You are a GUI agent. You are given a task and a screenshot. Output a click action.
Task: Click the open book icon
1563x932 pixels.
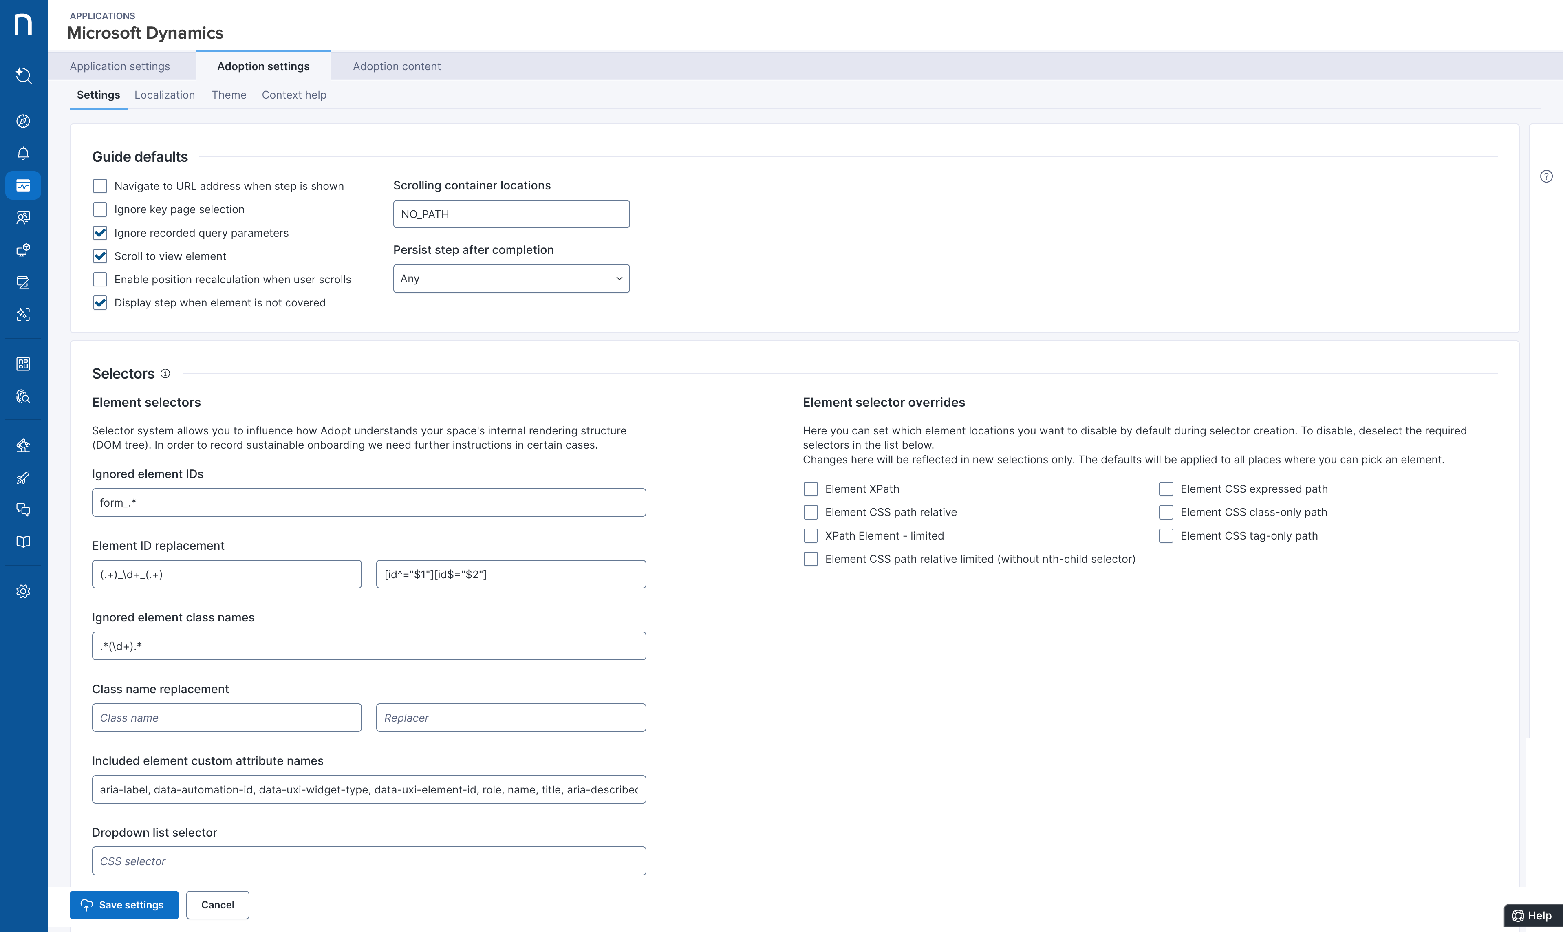pyautogui.click(x=23, y=542)
